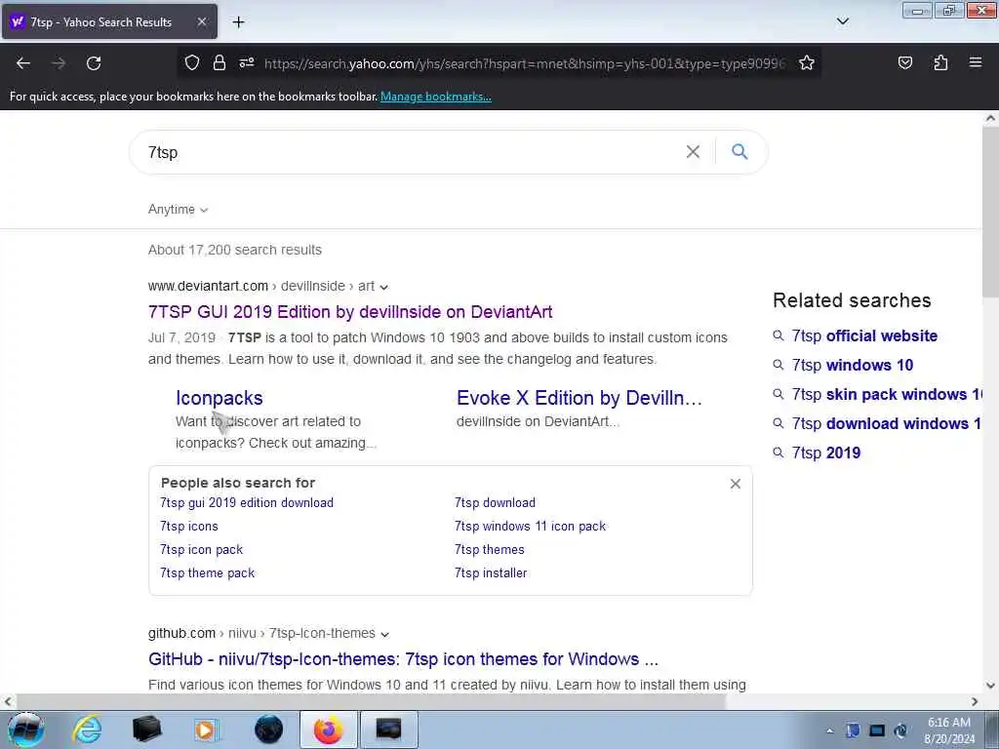Open the tracking protection shield icon
The image size is (999, 749).
coord(192,62)
